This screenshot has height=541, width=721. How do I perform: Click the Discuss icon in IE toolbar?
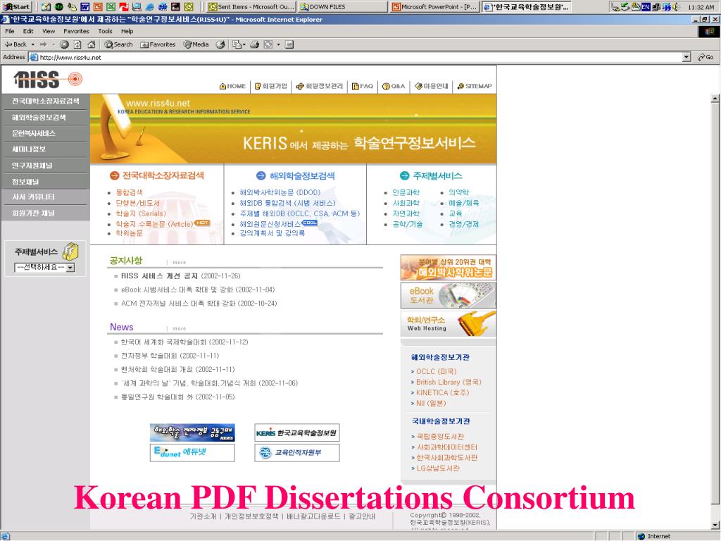point(289,44)
